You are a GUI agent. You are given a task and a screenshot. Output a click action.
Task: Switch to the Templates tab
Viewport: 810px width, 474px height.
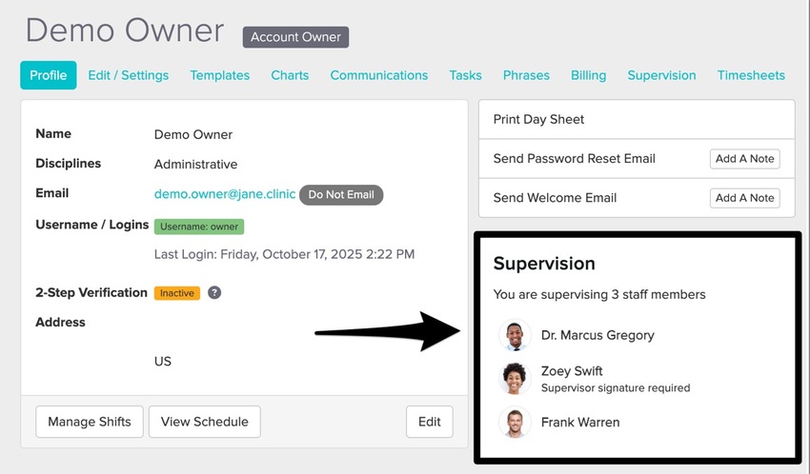click(219, 75)
